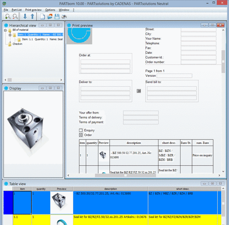Open the Print preview menu
229x225 pixels.
pyautogui.click(x=33, y=10)
